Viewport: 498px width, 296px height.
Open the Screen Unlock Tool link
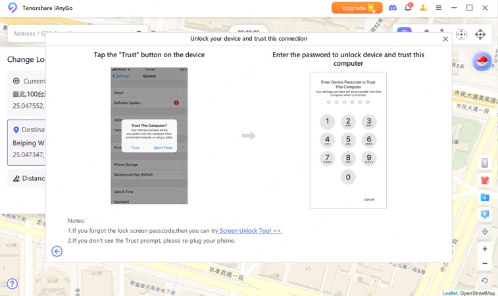(x=250, y=231)
